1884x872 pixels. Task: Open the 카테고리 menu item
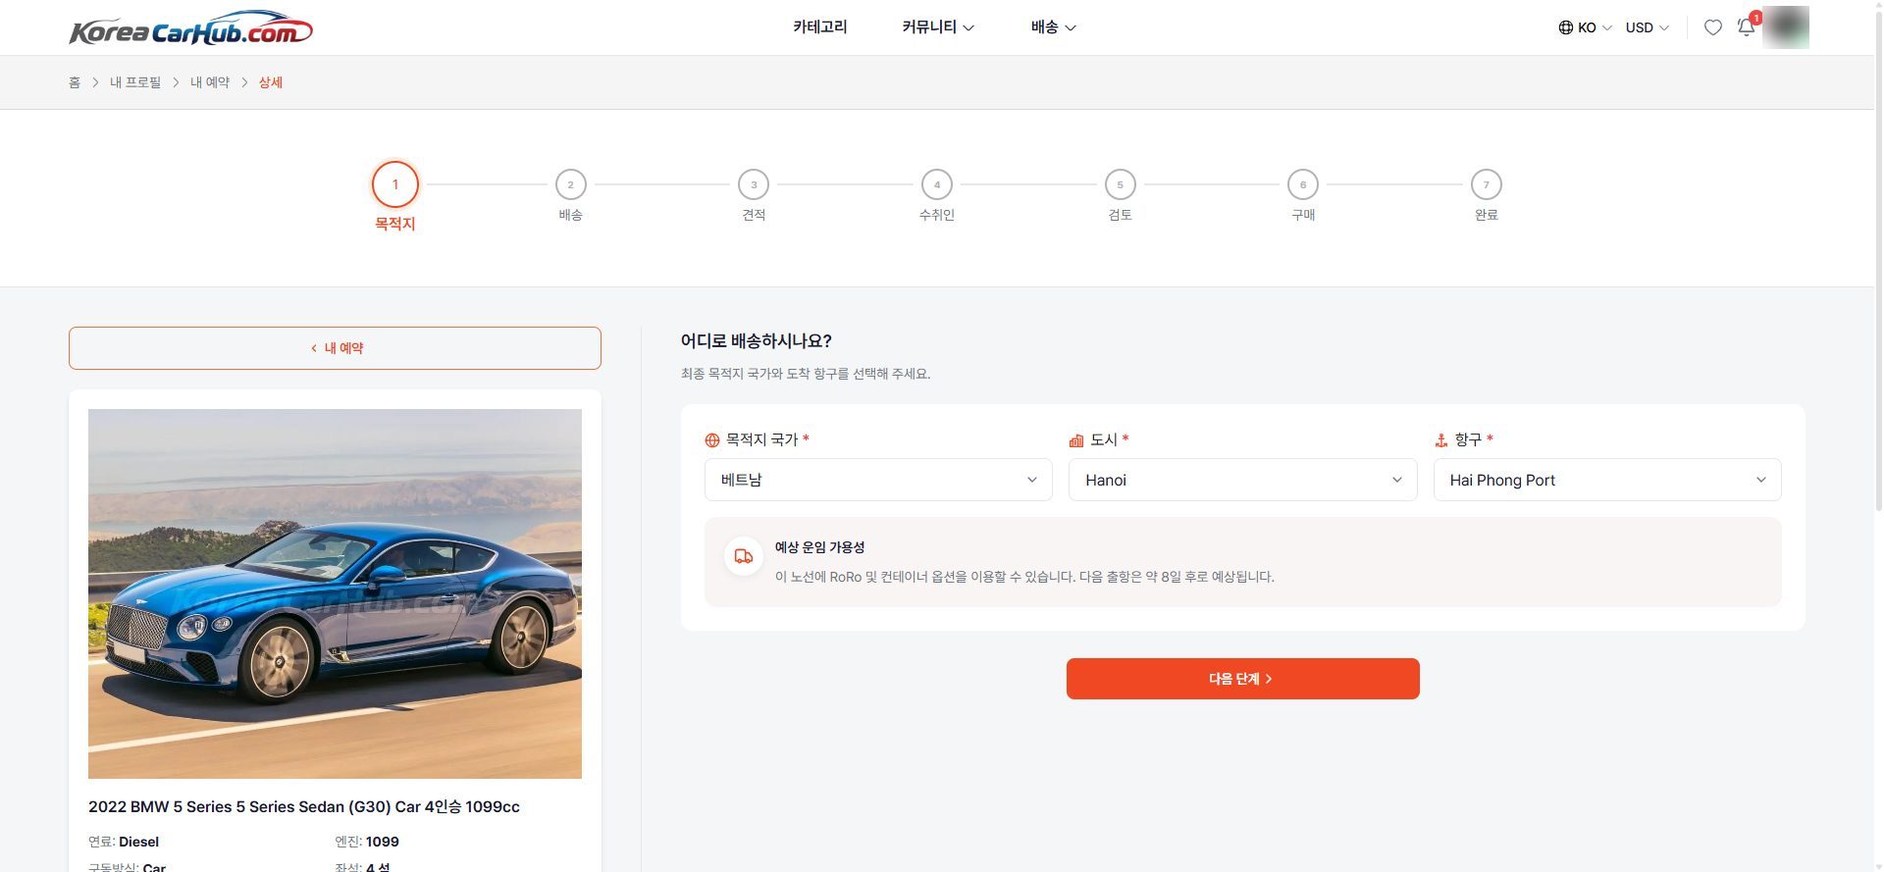820,27
